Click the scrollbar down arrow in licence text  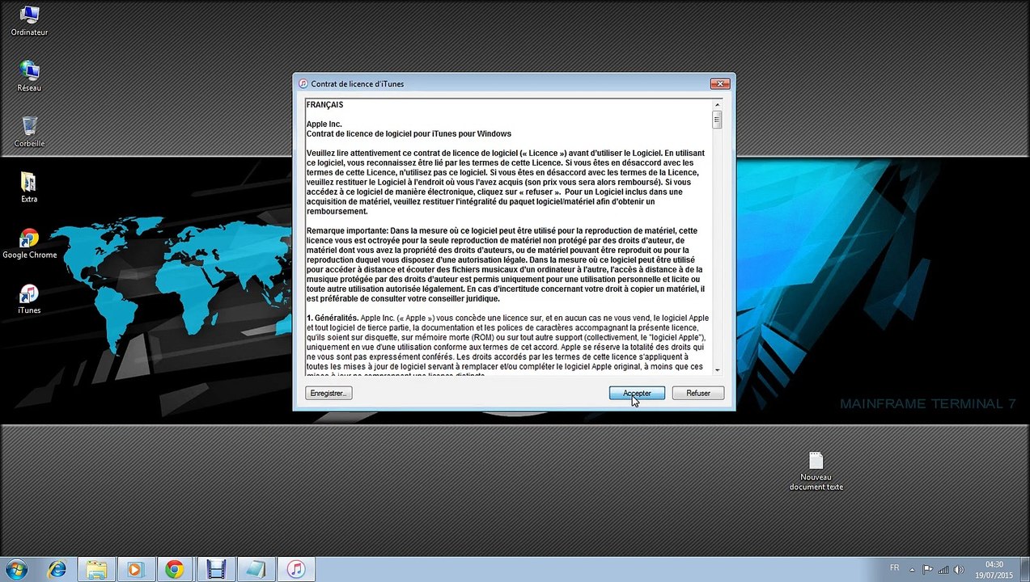[x=717, y=369]
